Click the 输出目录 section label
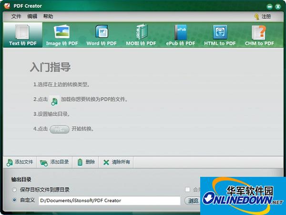The height and width of the screenshot is (215, 286). click(21, 179)
